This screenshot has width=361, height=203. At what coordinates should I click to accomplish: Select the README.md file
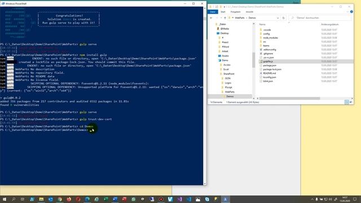[x=269, y=73]
